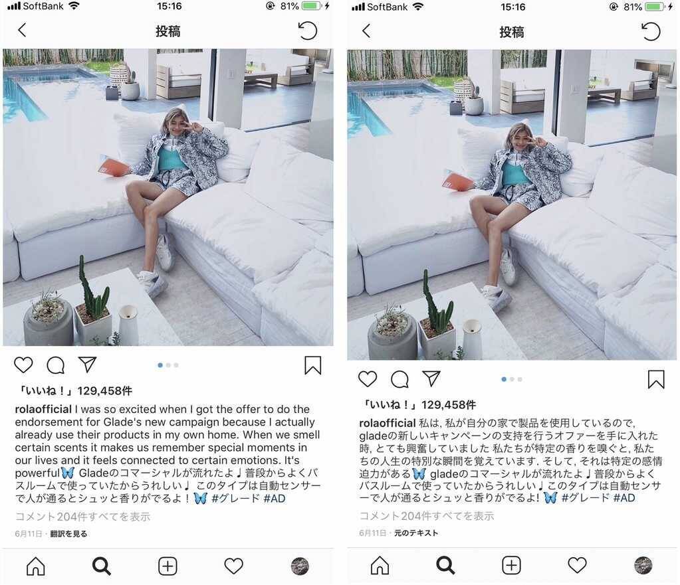Tap the back arrow on the left screen
The image size is (680, 585).
22,31
